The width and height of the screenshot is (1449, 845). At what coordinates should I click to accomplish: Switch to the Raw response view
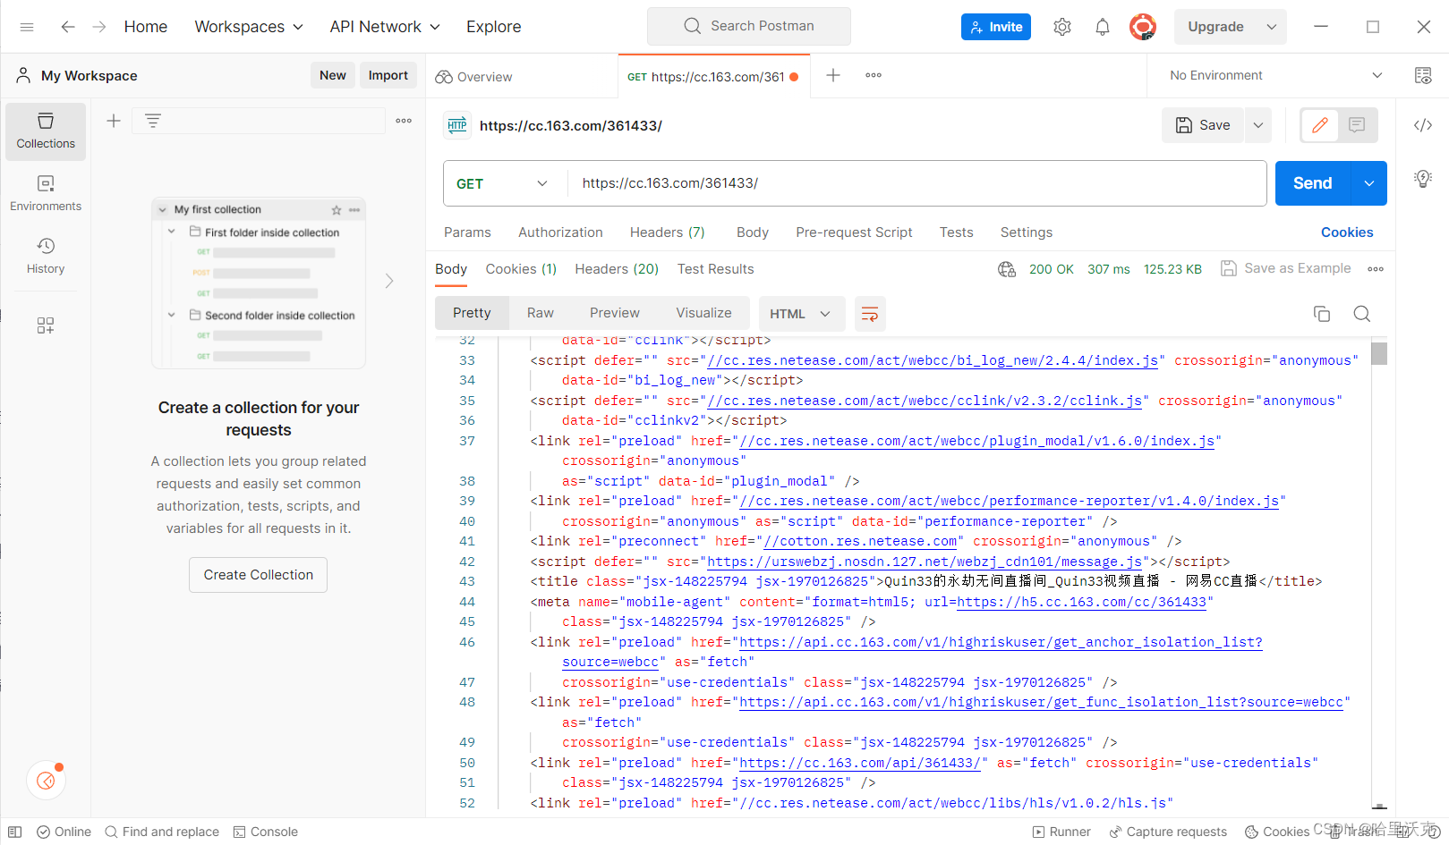pyautogui.click(x=540, y=313)
